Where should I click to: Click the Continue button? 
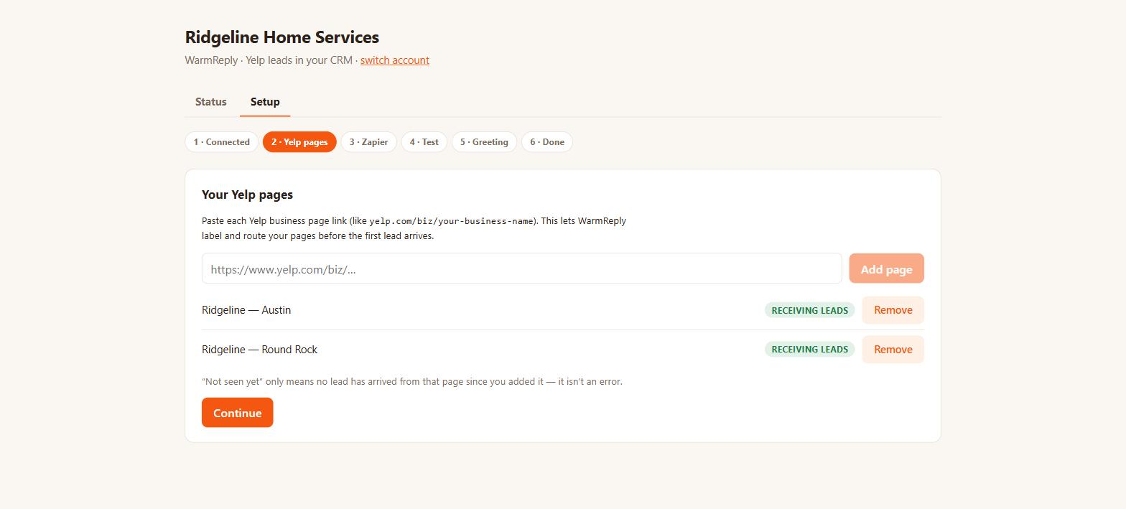click(238, 413)
